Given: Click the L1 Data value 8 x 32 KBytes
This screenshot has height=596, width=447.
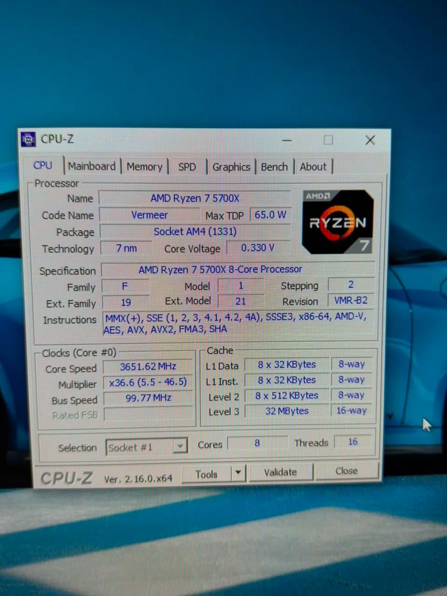Looking at the screenshot, I should (x=287, y=365).
